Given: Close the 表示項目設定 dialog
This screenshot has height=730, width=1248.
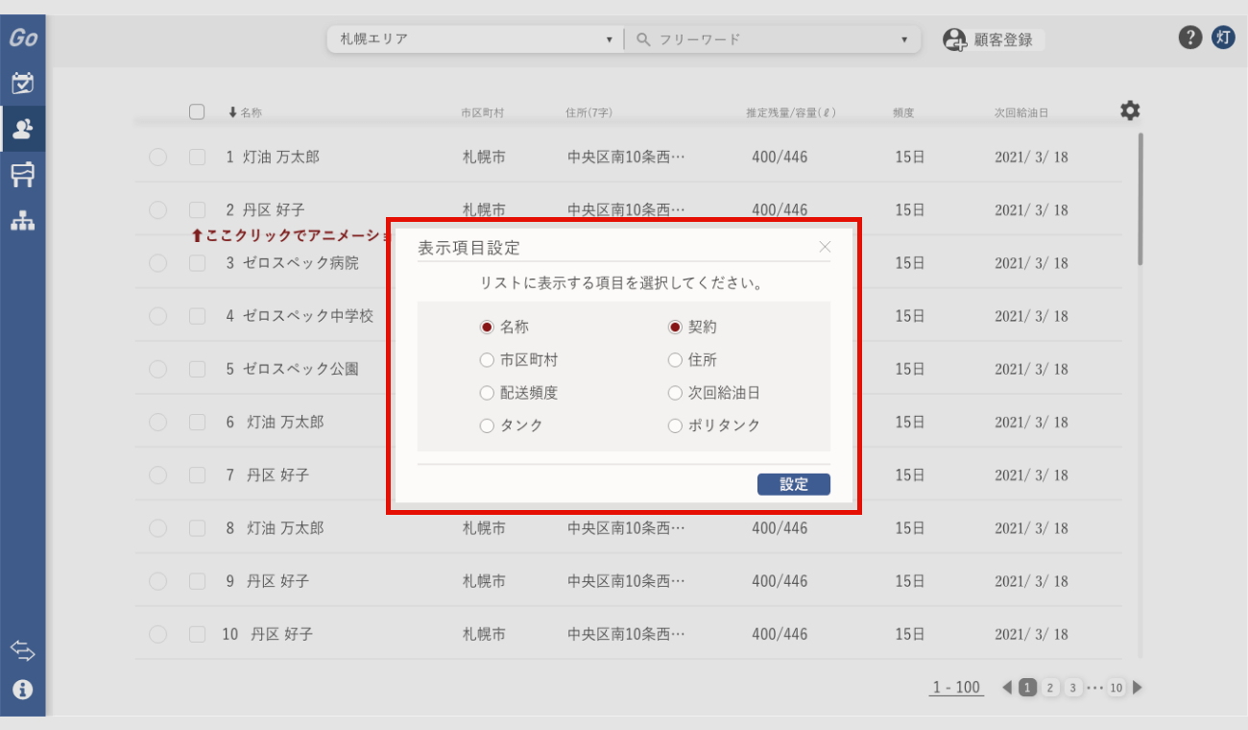Looking at the screenshot, I should 825,247.
